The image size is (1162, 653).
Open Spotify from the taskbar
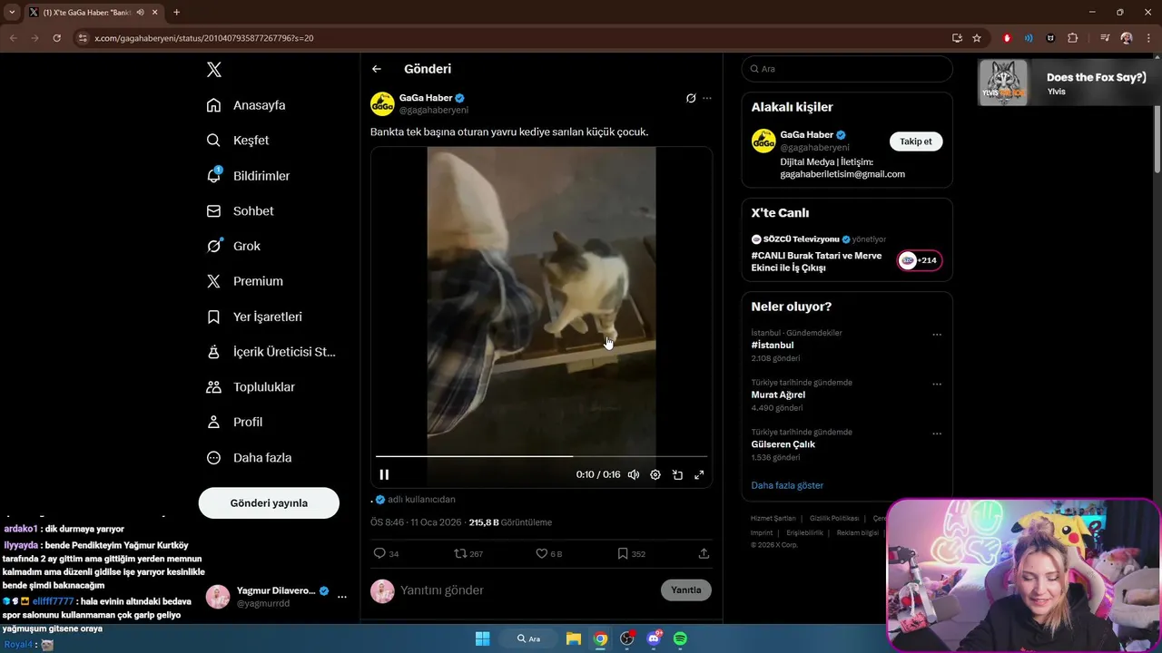[x=680, y=638]
